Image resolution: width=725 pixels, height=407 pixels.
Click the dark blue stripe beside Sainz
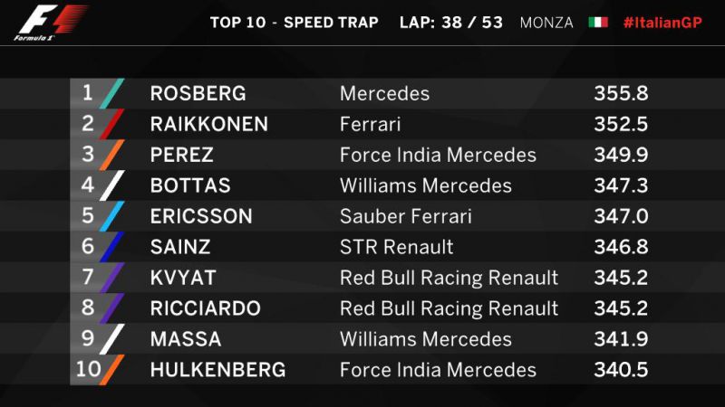pos(111,247)
